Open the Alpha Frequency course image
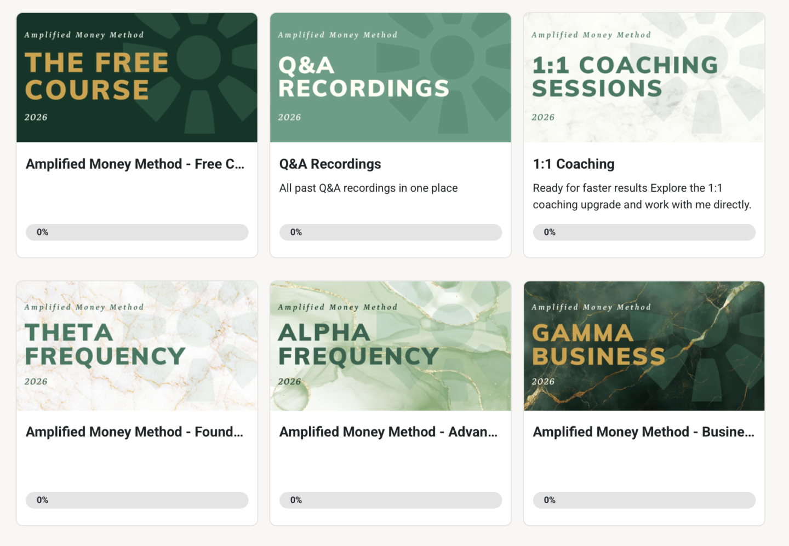The height and width of the screenshot is (546, 789). pyautogui.click(x=390, y=346)
